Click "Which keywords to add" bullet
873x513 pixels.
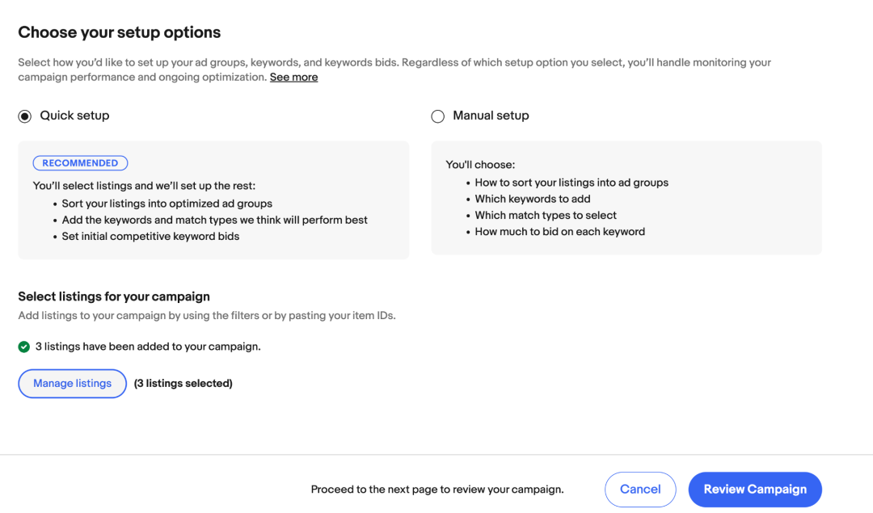533,199
